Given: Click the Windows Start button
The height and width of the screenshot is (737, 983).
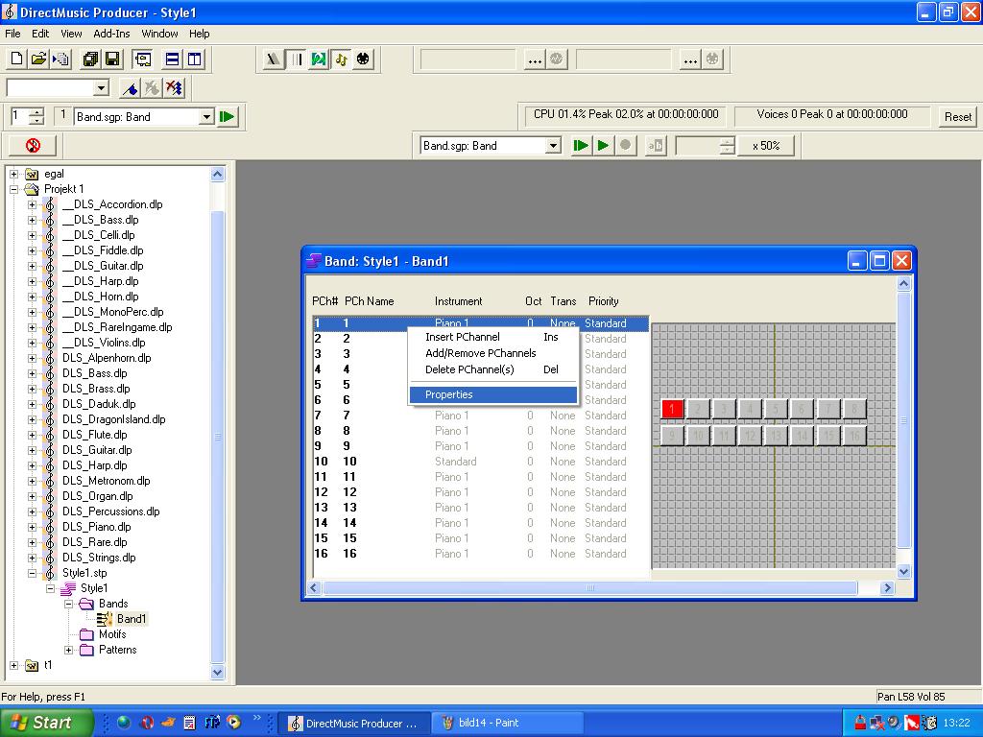Looking at the screenshot, I should pyautogui.click(x=46, y=723).
